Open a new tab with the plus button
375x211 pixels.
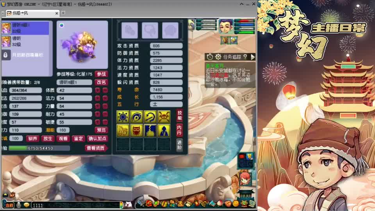pyautogui.click(x=63, y=13)
